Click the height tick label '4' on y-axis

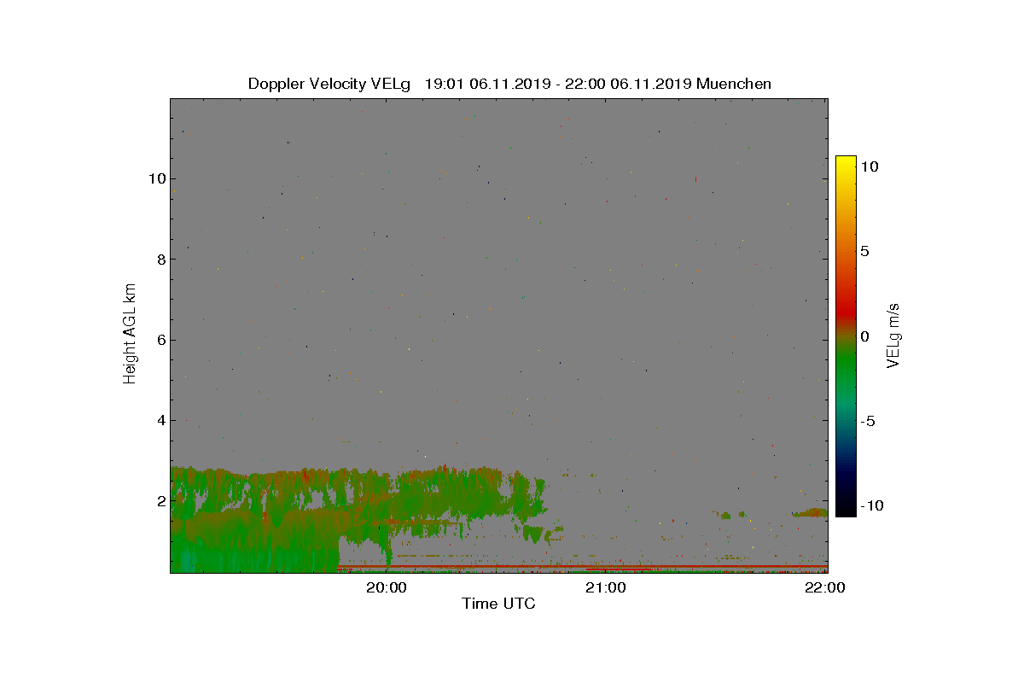pyautogui.click(x=160, y=420)
